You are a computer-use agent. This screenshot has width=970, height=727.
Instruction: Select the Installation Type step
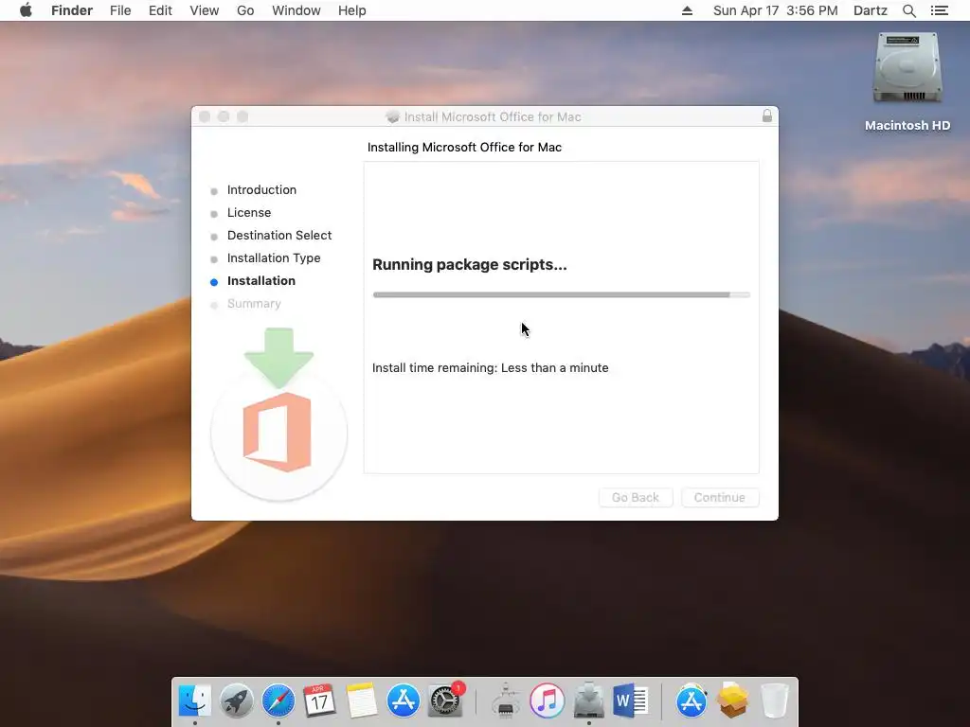(274, 258)
